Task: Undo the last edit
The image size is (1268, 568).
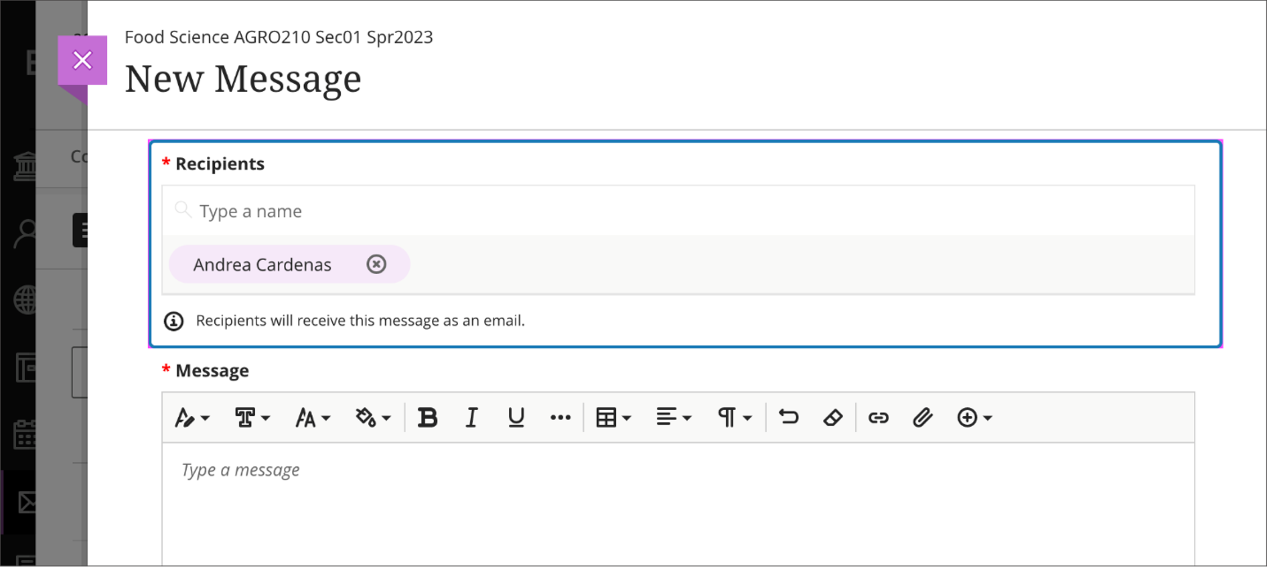Action: 788,418
